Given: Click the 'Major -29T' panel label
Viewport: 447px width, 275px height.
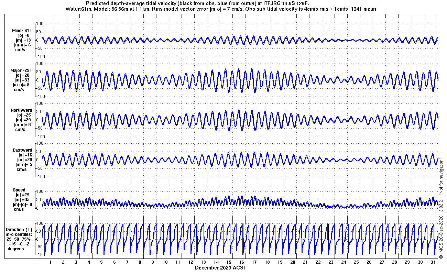Looking at the screenshot, I should pos(21,70).
